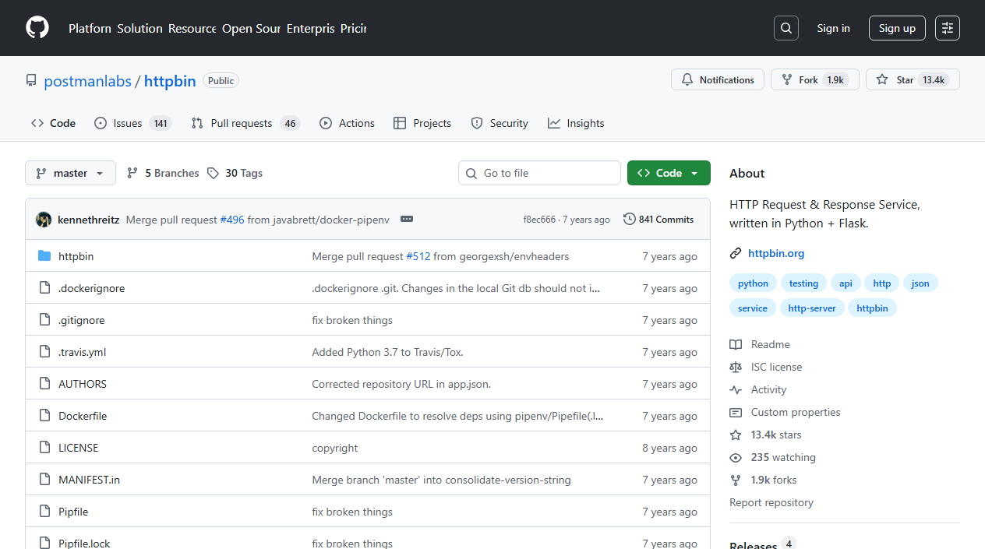985x549 pixels.
Task: Click the commit details ellipsis icon
Action: coord(407,220)
